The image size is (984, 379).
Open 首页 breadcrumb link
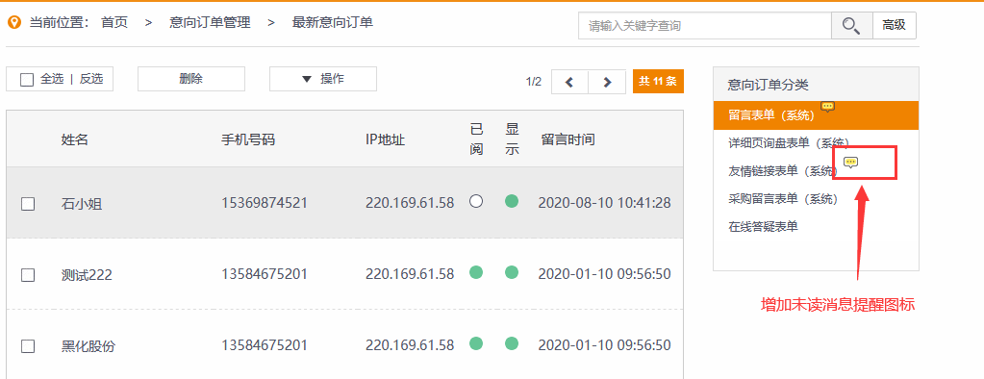pos(114,22)
